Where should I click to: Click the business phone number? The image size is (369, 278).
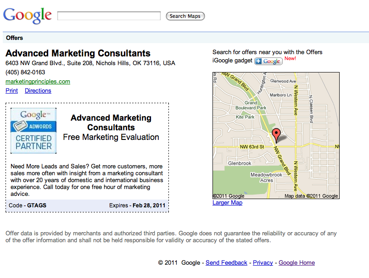click(25, 72)
